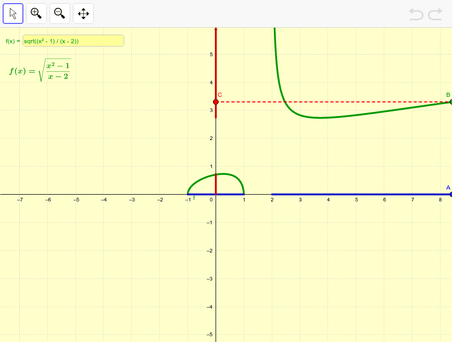The height and width of the screenshot is (343, 453).
Task: Click the y-axis tick label -2
Action: (x=210, y=250)
